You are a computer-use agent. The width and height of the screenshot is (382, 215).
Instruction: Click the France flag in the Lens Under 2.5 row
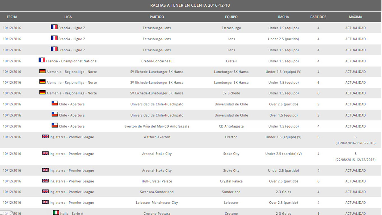[54, 38]
